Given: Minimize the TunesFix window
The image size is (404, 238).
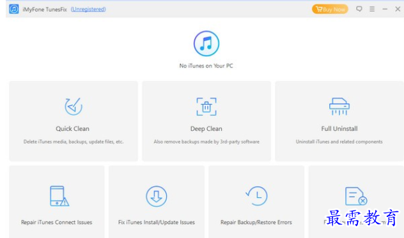Looking at the screenshot, I should pyautogui.click(x=385, y=9).
